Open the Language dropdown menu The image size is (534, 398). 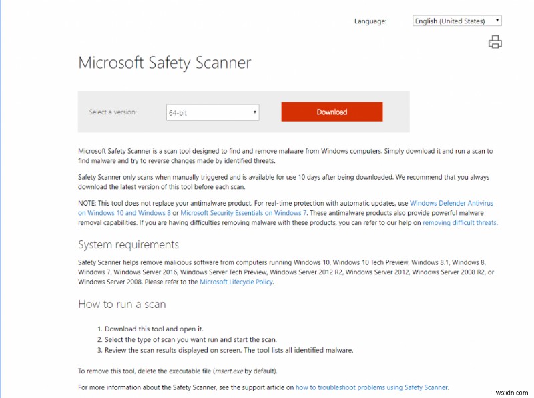tap(457, 20)
